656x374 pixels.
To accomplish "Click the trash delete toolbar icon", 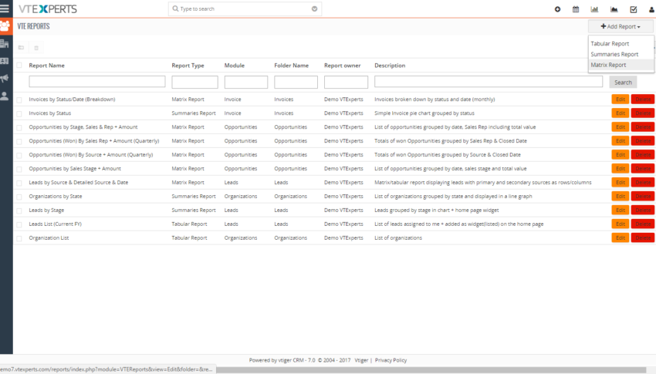I will click(36, 48).
